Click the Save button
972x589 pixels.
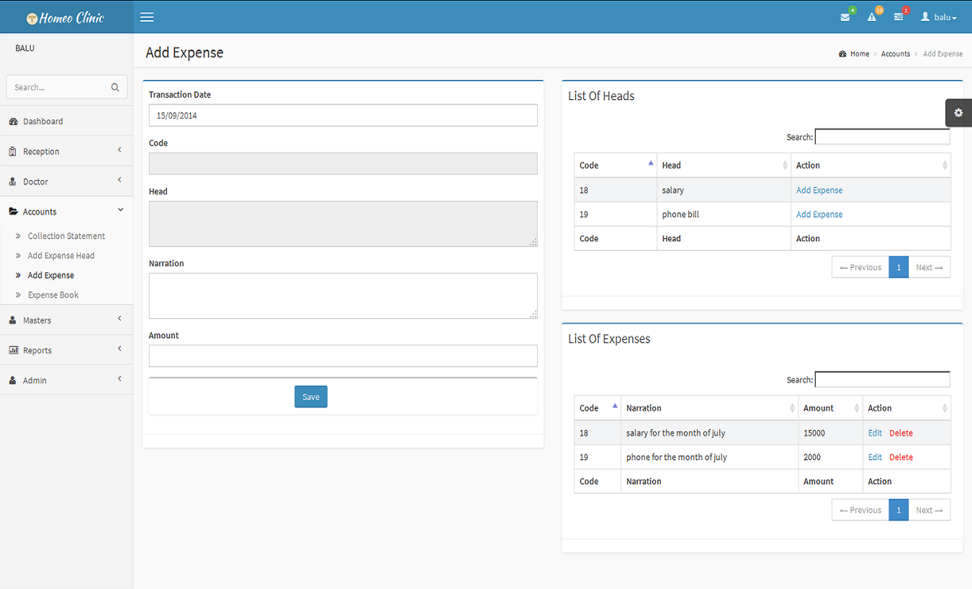pyautogui.click(x=310, y=397)
